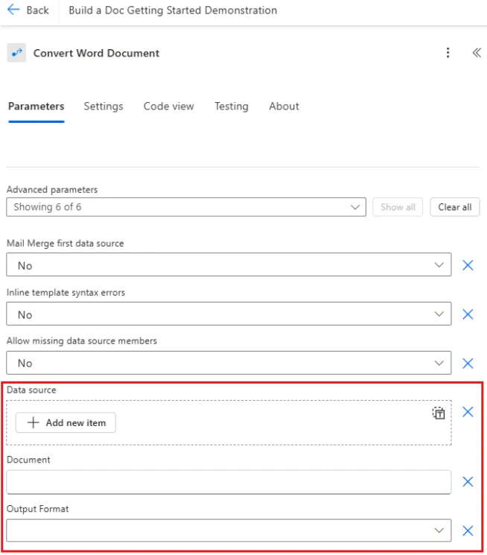The height and width of the screenshot is (555, 487).
Task: Click the Back text link
Action: pyautogui.click(x=37, y=10)
